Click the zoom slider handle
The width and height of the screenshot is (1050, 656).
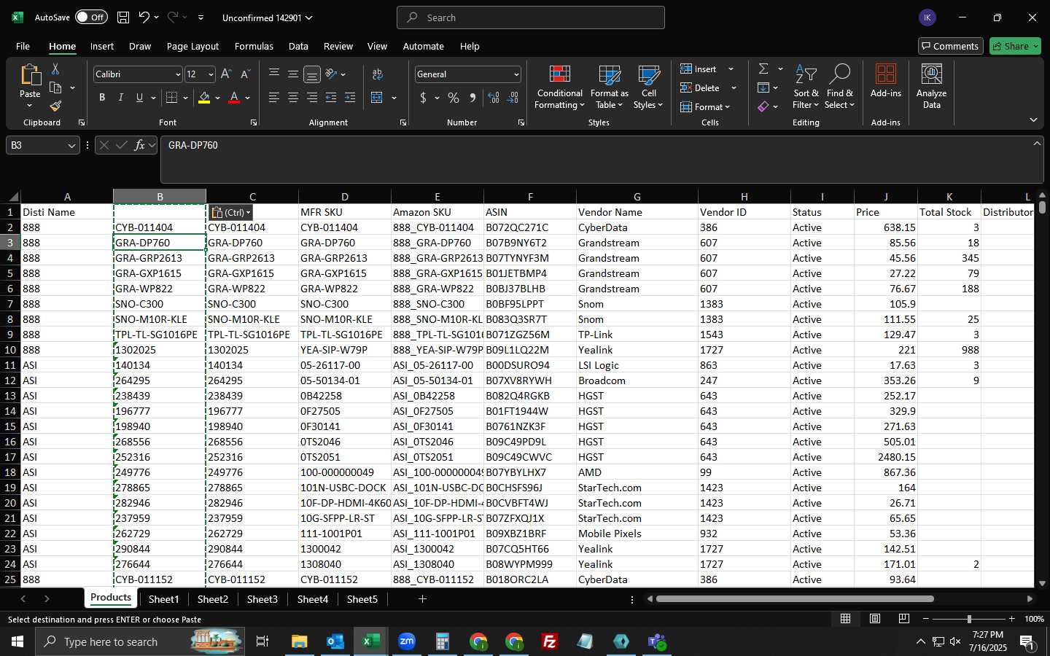[969, 619]
